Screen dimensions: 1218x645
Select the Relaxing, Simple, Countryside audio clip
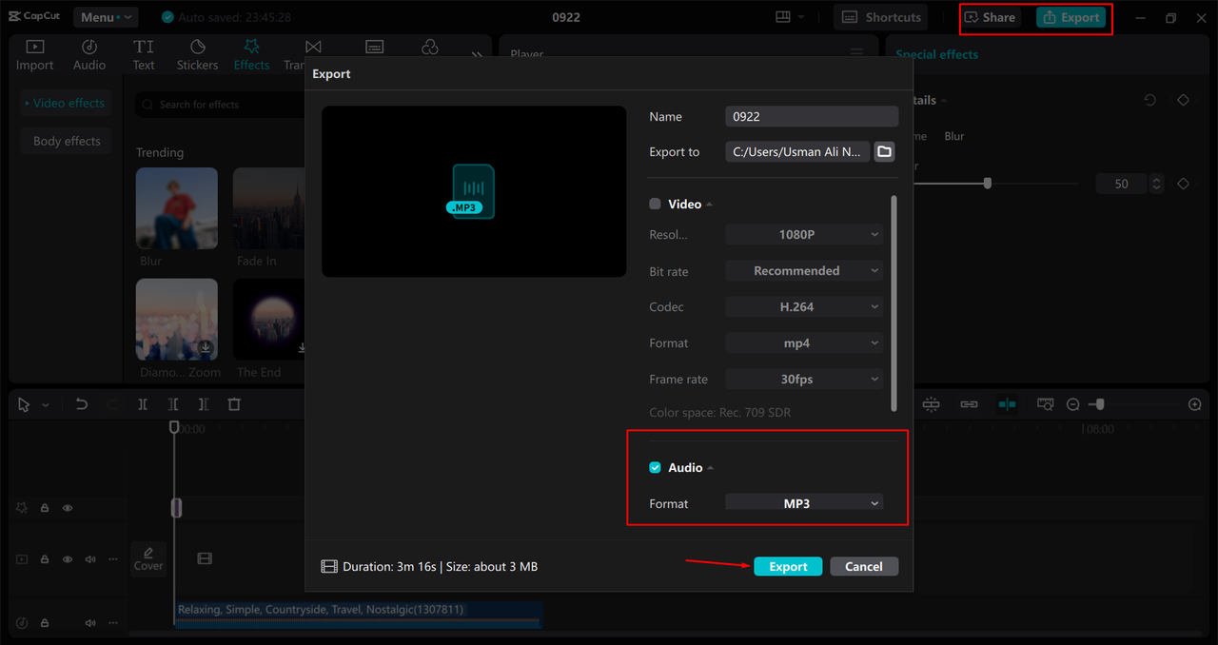point(359,615)
